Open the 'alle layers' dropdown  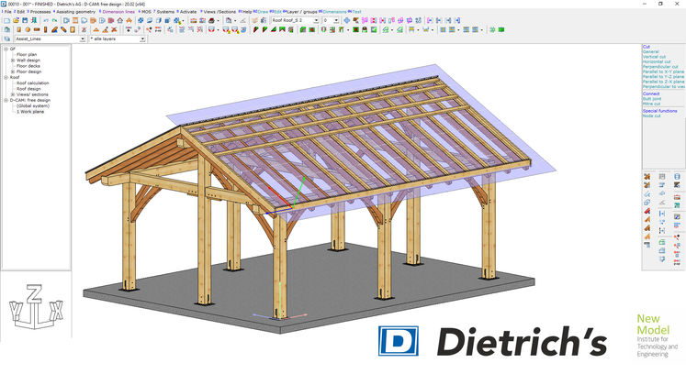coord(142,40)
